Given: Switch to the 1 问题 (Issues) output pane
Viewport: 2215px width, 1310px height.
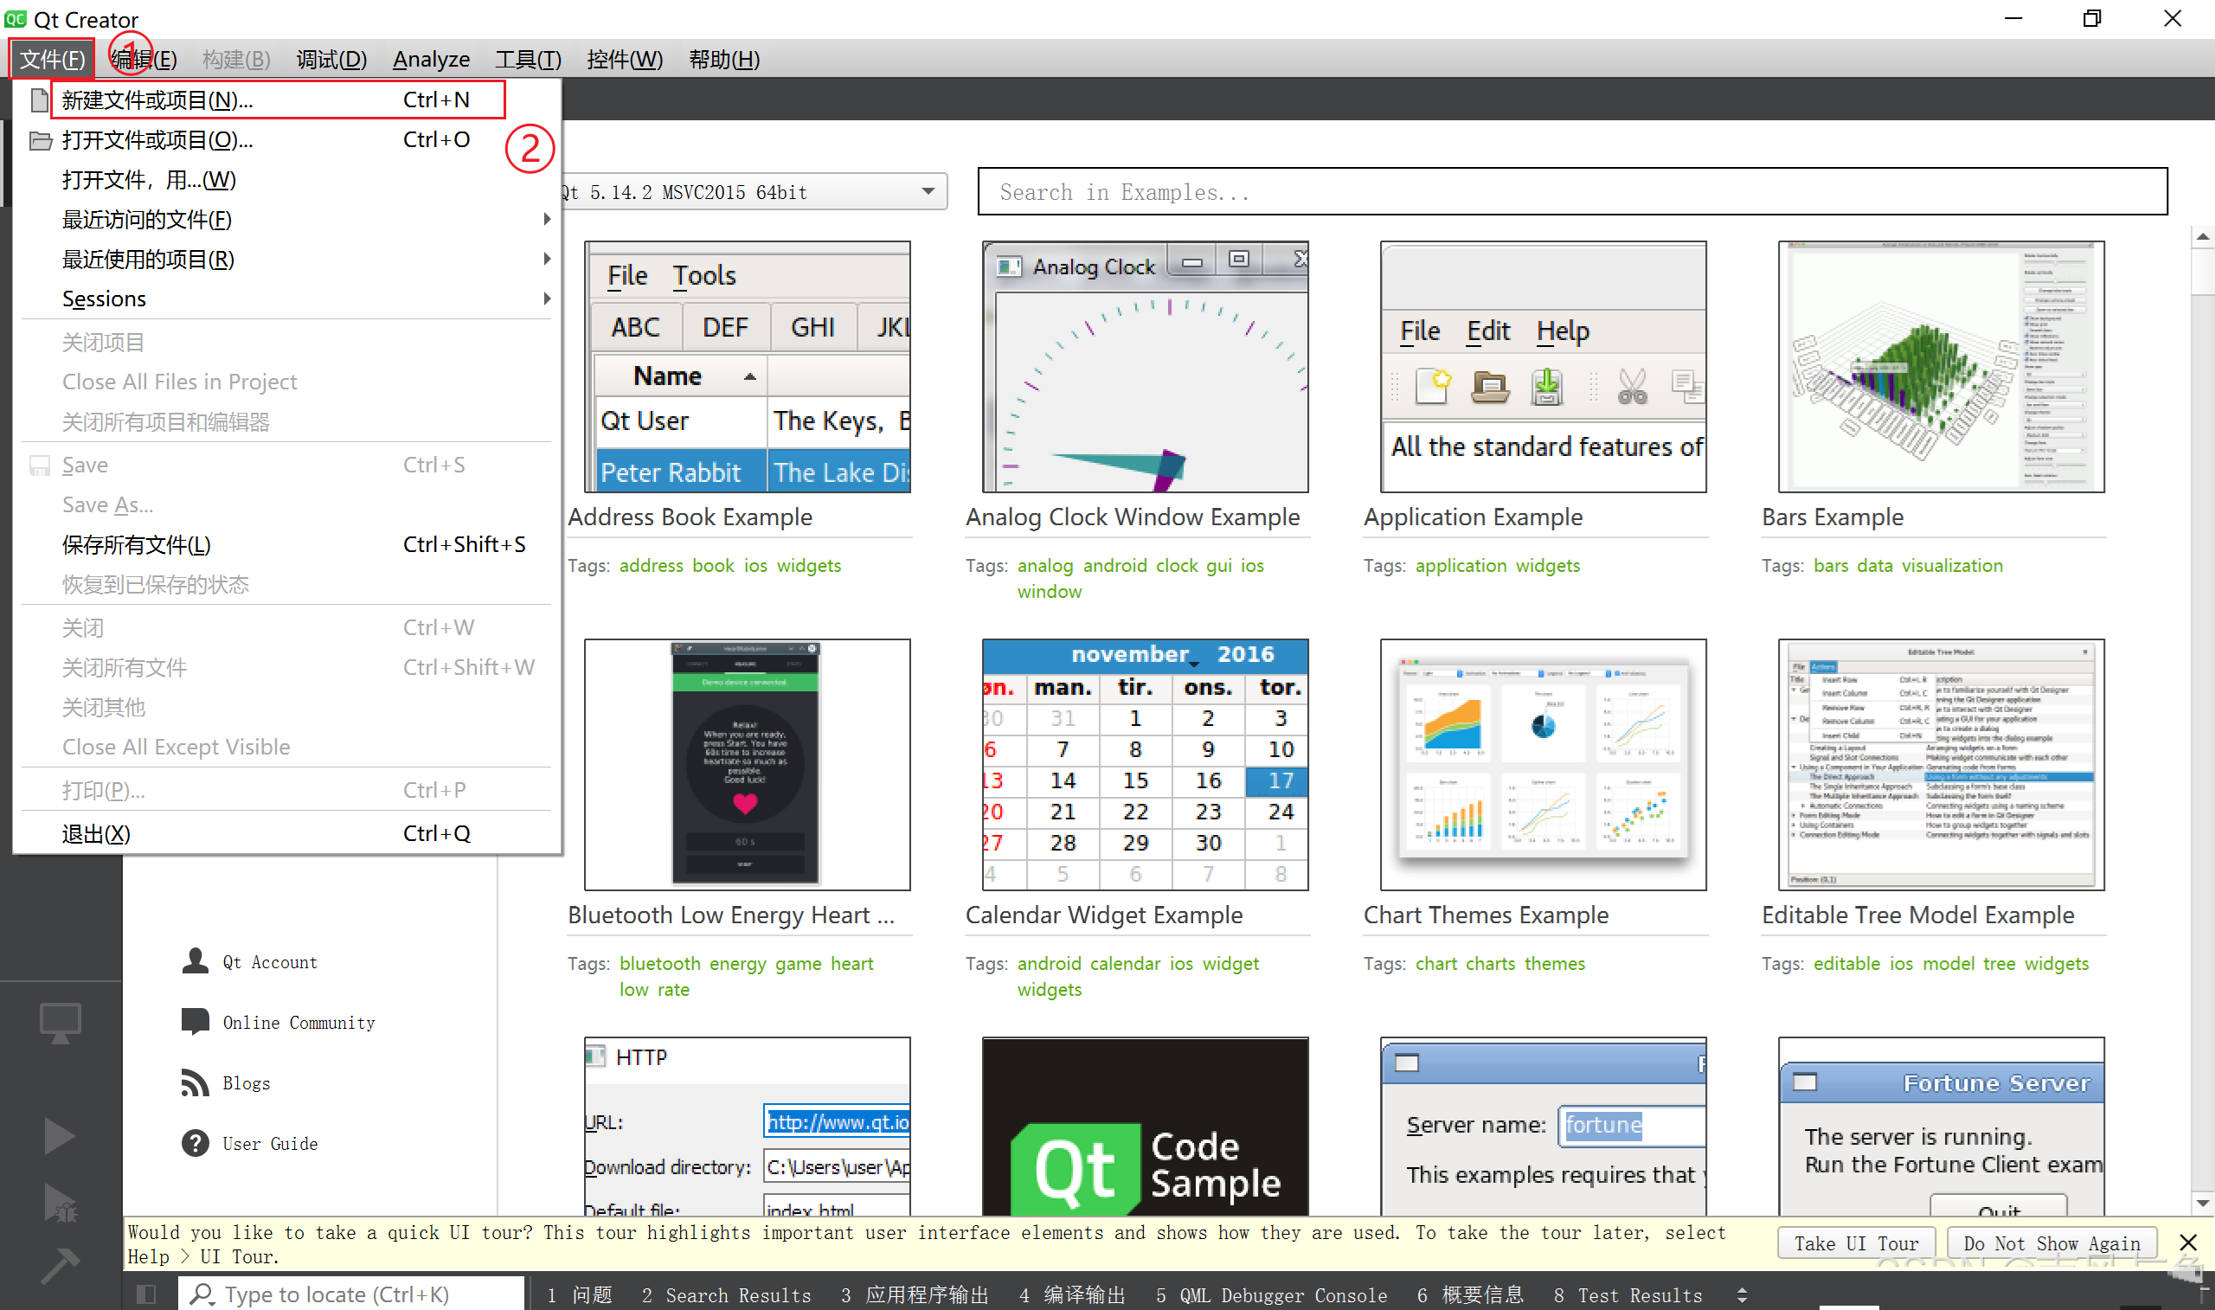Looking at the screenshot, I should coord(580,1295).
